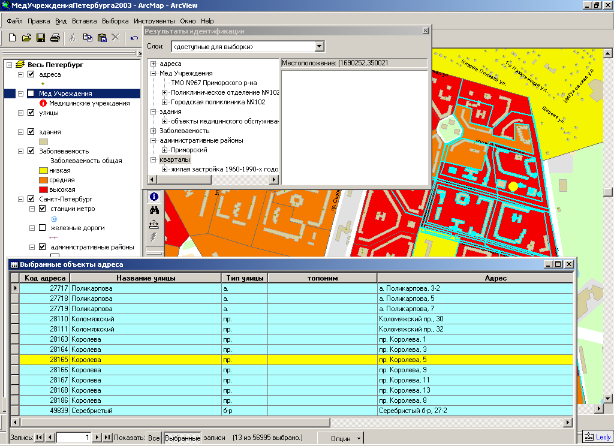The height and width of the screenshot is (446, 614).
Task: Enable the Мед Учреждения layer checkbox
Action: pos(31,93)
